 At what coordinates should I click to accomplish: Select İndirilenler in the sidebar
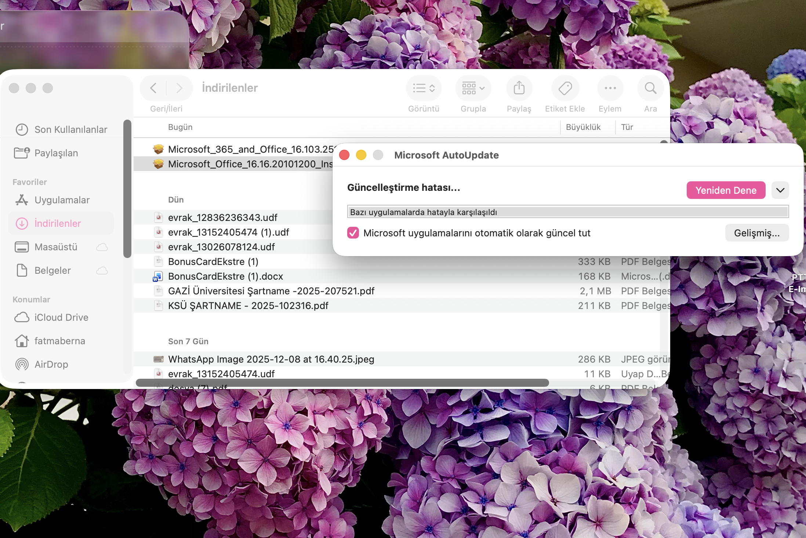click(61, 223)
